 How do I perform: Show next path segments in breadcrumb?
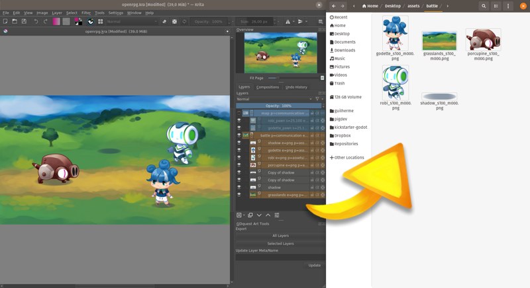click(448, 6)
